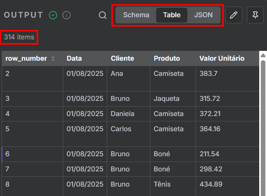Click the Camiseta cell in Daniela's row
Viewport: 267px width, 196px height.
pos(173,114)
